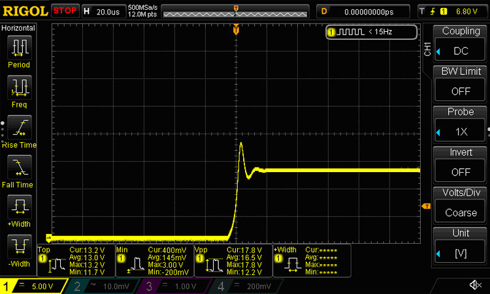This screenshot has height=294, width=490.
Task: Open the Probe 1X ratio option
Action: pos(460,131)
